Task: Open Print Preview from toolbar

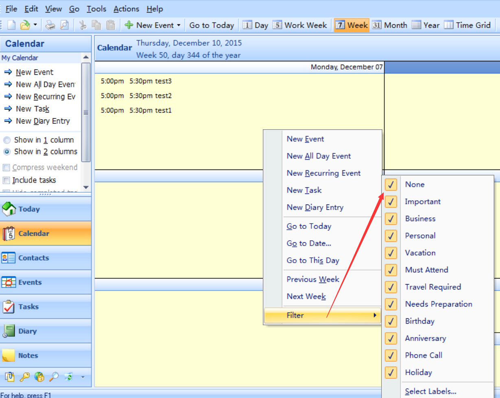Action: click(64, 25)
